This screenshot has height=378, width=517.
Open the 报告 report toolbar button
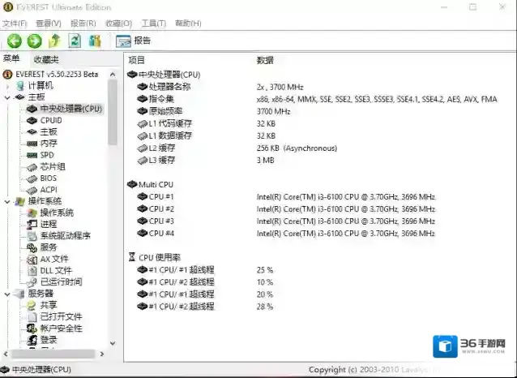134,41
